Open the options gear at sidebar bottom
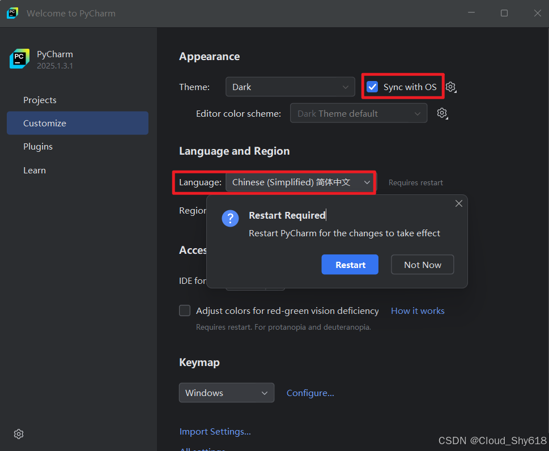Viewport: 549px width, 451px height. (19, 434)
